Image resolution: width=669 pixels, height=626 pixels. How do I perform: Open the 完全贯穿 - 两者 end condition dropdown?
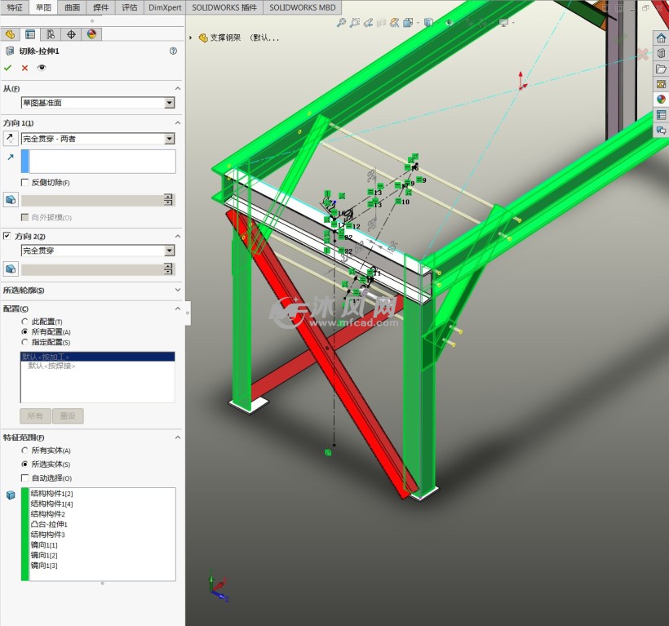click(169, 138)
